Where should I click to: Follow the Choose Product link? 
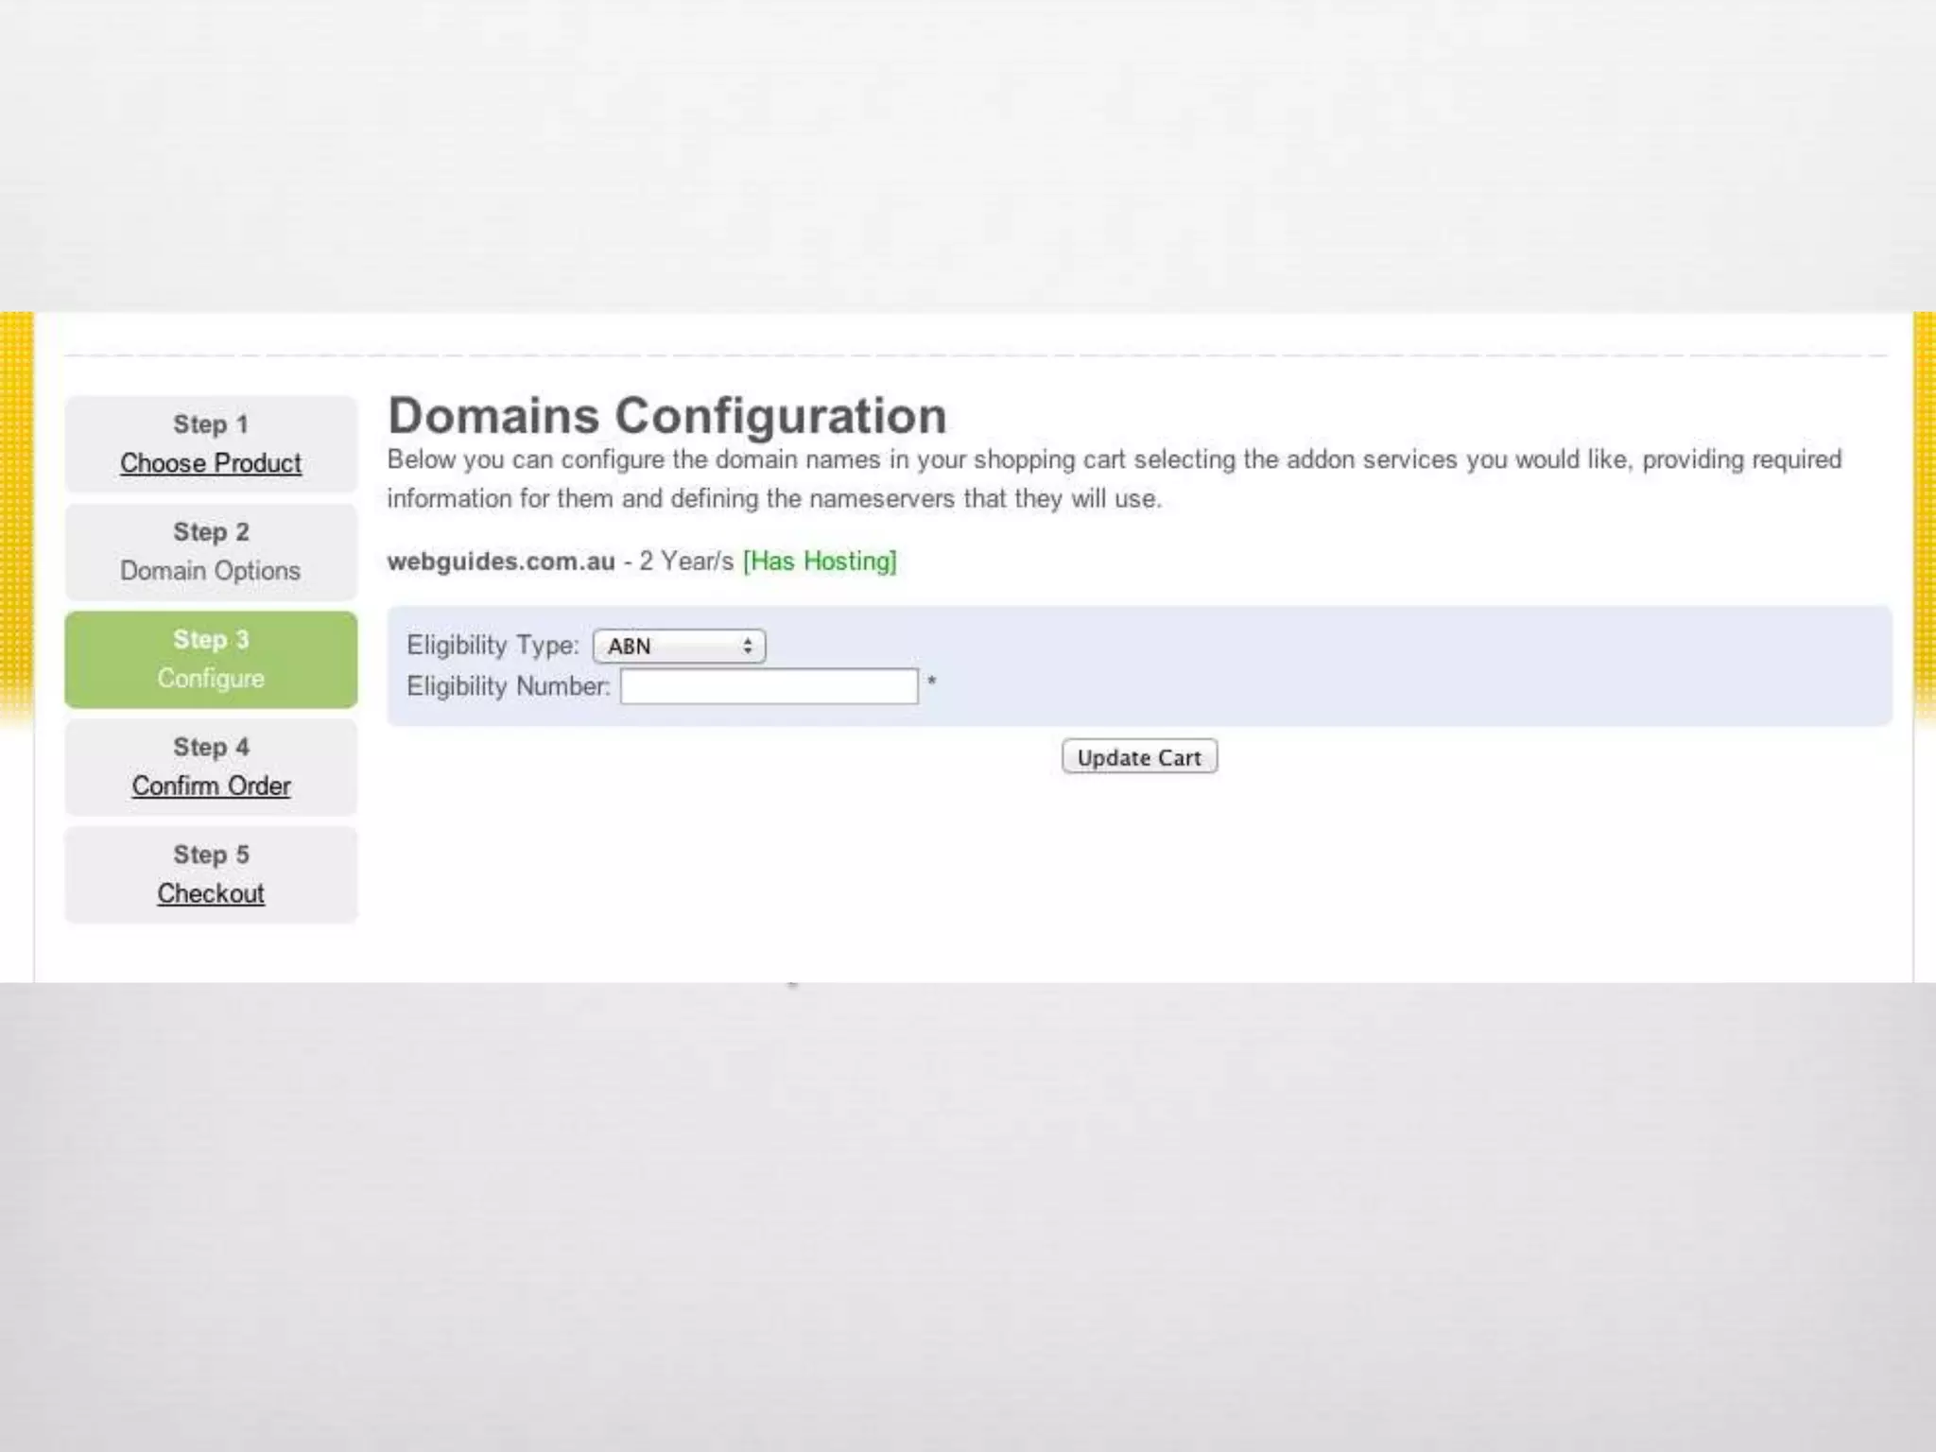point(211,463)
